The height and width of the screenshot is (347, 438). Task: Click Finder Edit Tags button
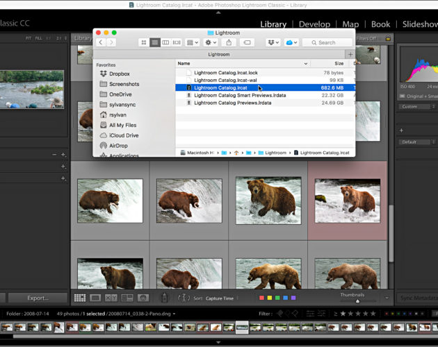coord(247,42)
